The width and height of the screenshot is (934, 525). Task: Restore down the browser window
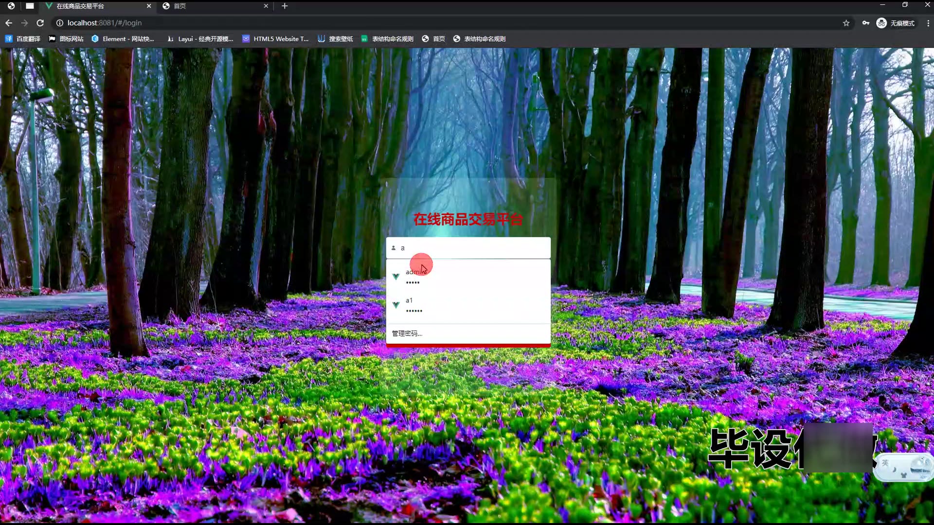click(x=905, y=5)
